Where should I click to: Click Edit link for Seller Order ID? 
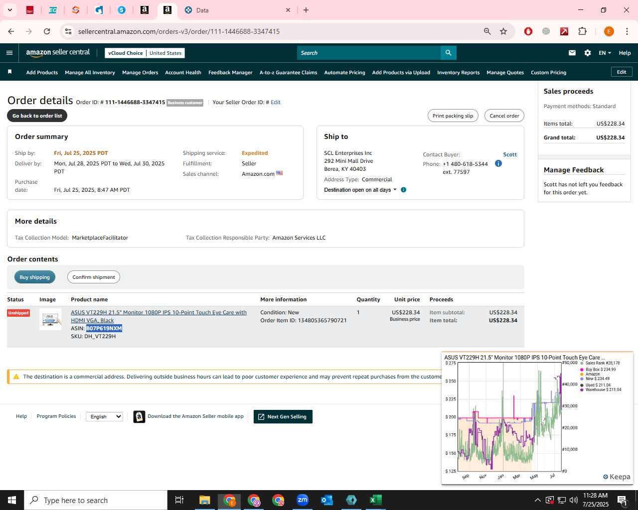tap(276, 102)
